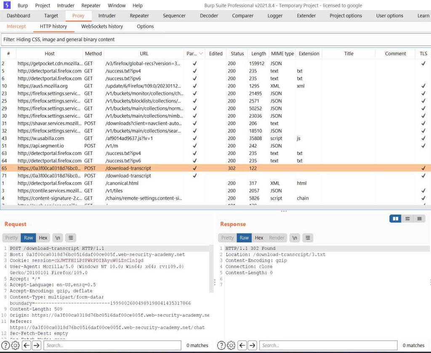Switch to the Dashboard tab

pos(19,16)
